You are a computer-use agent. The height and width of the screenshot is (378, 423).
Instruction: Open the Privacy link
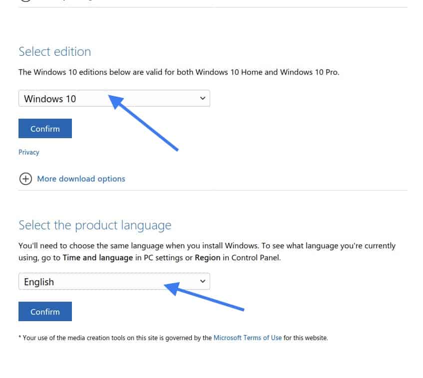point(29,153)
